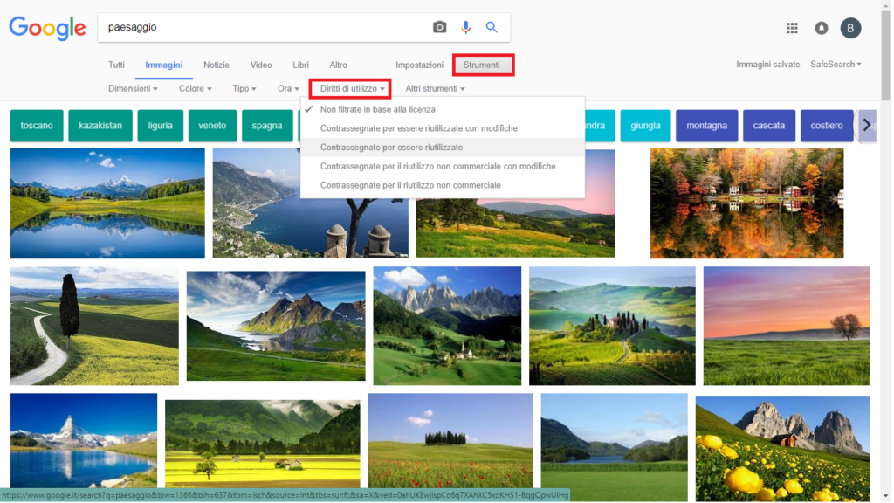This screenshot has width=894, height=503.
Task: Select 'Non filtrate in base alla licenza' option
Action: (377, 109)
